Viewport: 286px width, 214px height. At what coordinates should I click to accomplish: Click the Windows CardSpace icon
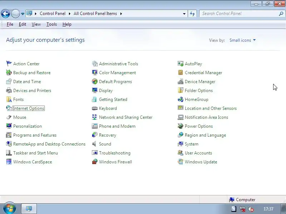[x=9, y=162]
